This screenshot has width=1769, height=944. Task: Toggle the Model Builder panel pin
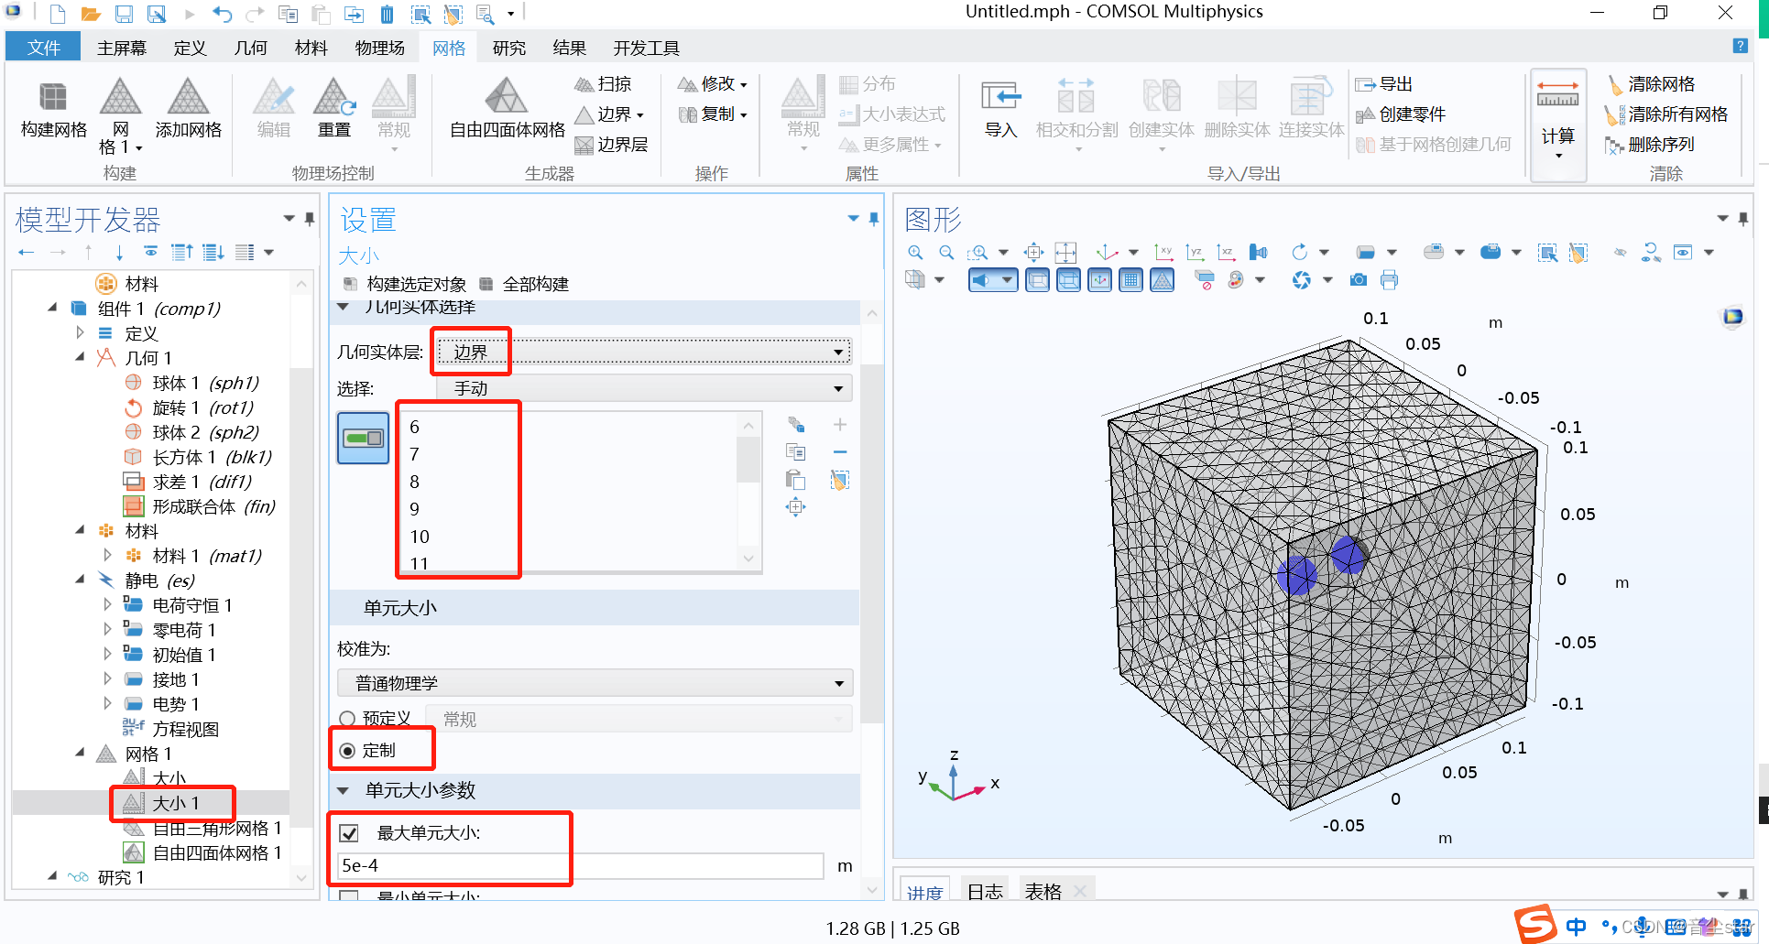310,219
